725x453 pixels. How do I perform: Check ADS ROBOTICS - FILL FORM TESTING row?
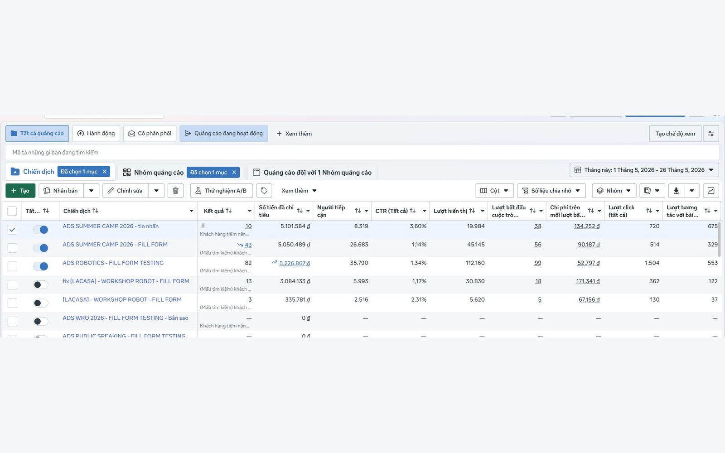[x=12, y=266]
